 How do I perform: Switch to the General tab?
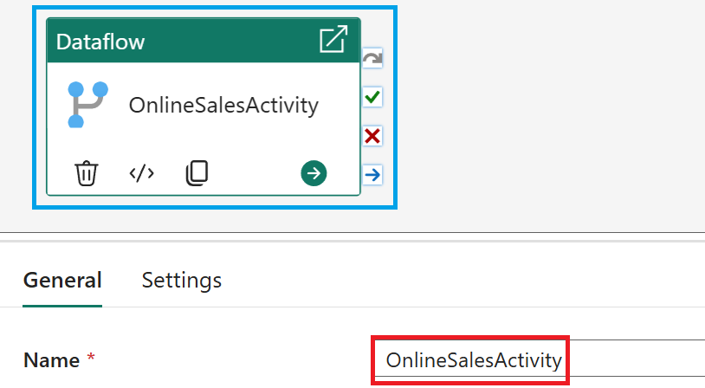tap(62, 281)
